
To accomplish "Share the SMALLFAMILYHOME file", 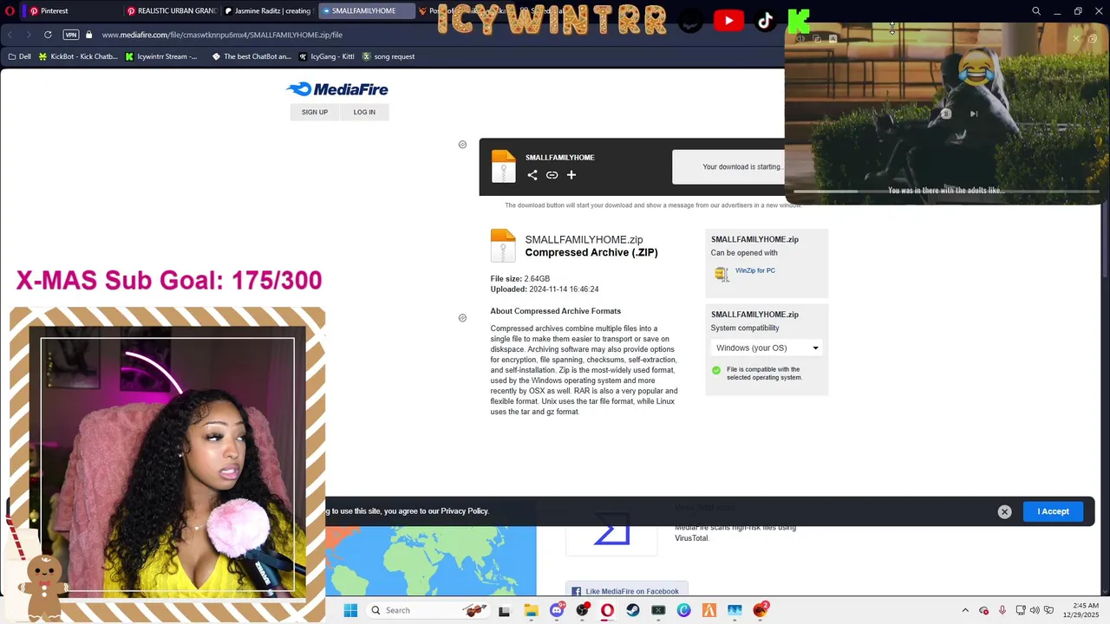I will (532, 175).
